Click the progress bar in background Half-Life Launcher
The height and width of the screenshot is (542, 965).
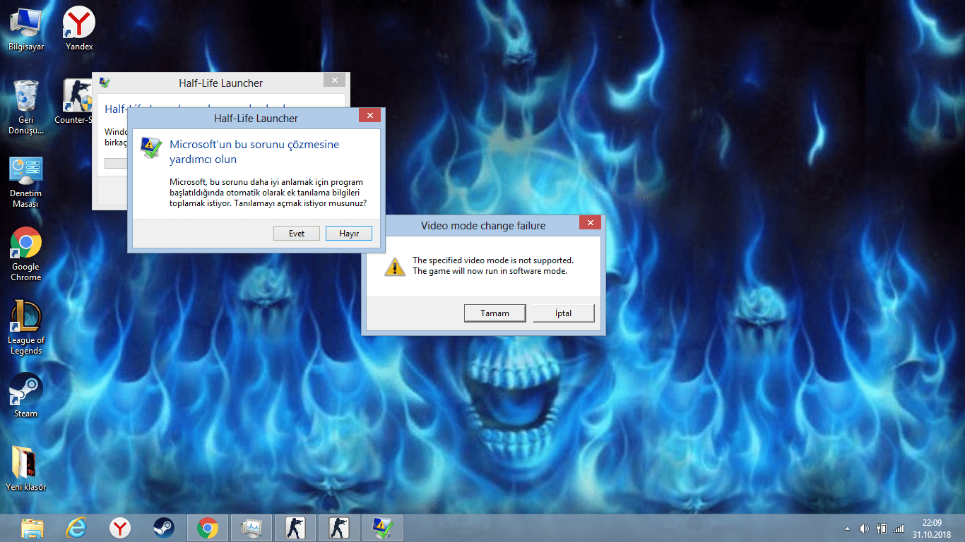click(116, 164)
